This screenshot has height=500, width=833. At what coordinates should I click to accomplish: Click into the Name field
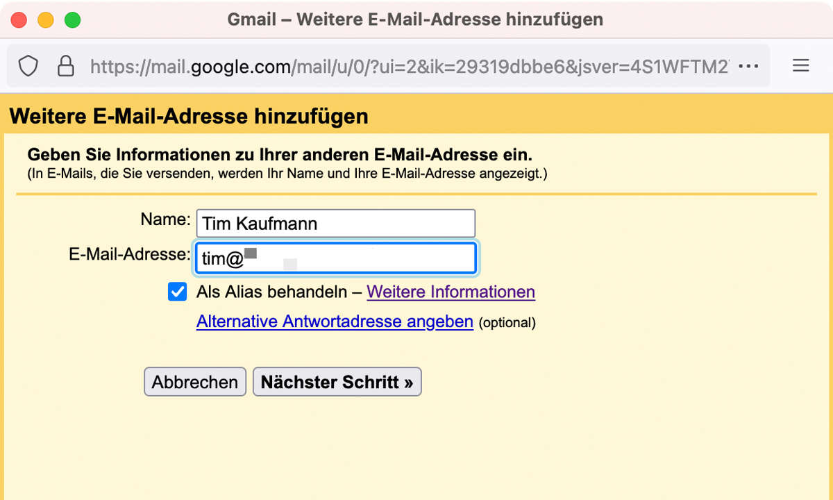pos(336,224)
